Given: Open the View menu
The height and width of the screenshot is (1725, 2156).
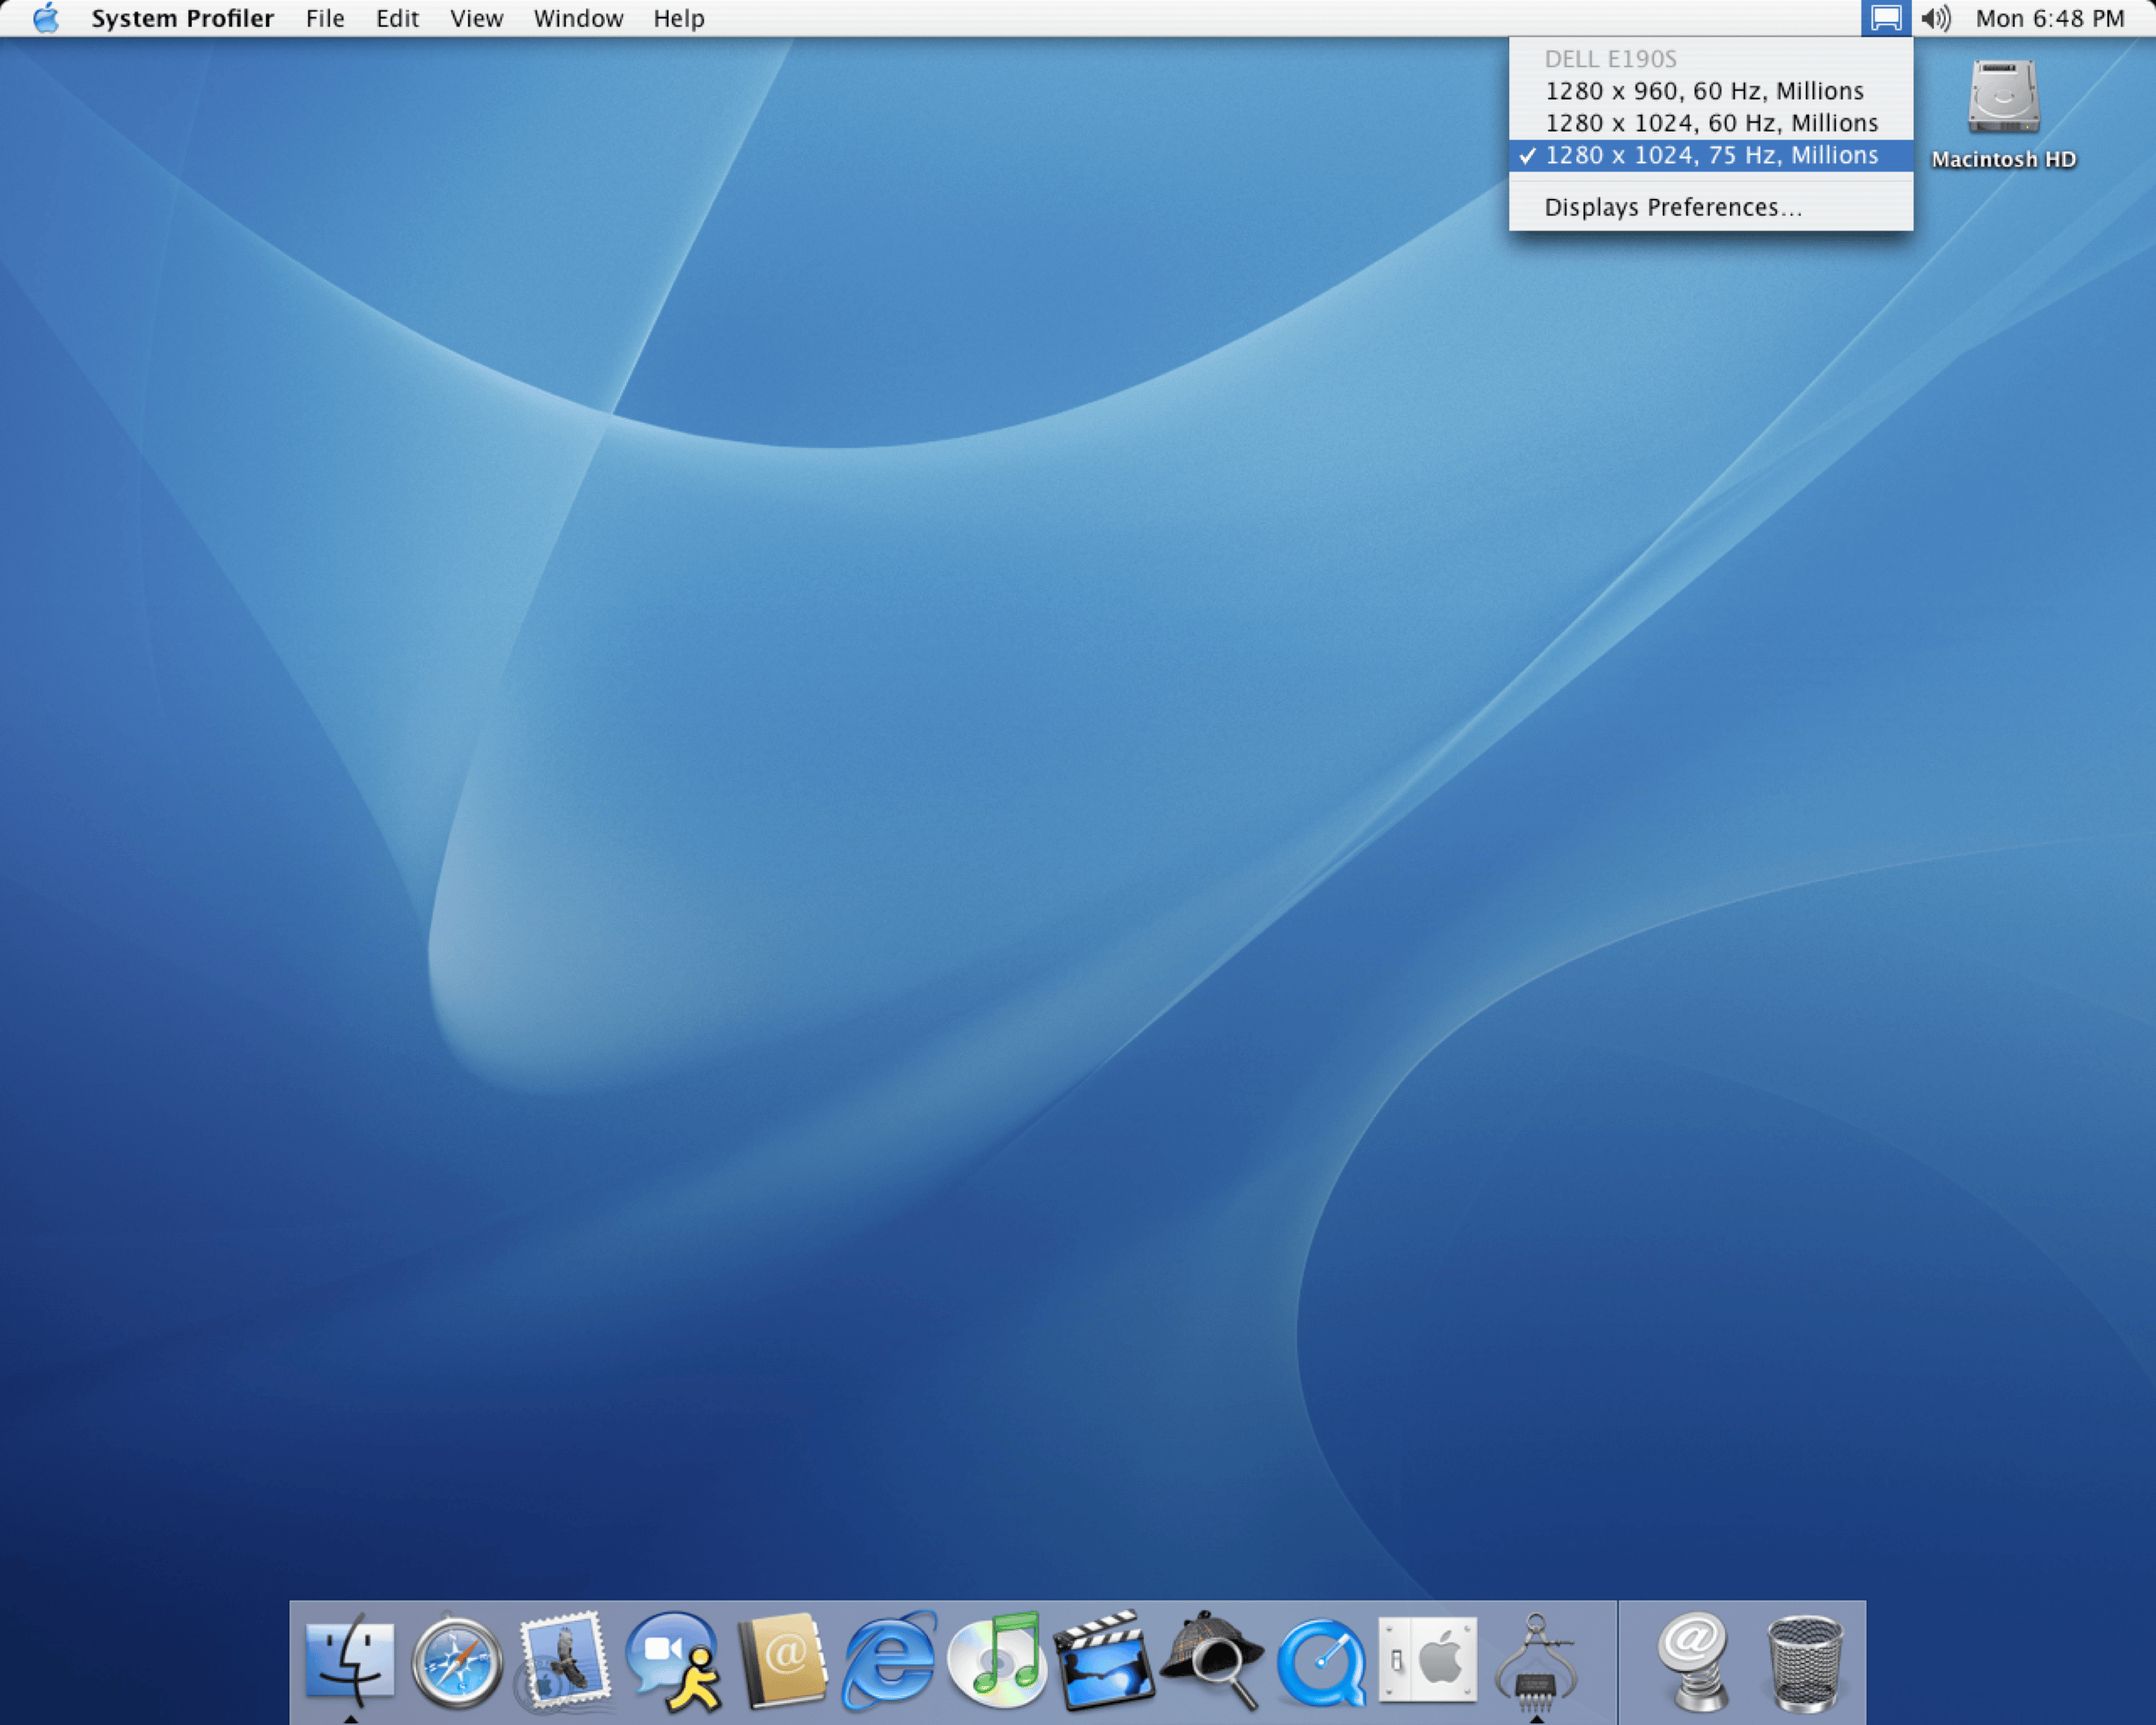Looking at the screenshot, I should 476,18.
